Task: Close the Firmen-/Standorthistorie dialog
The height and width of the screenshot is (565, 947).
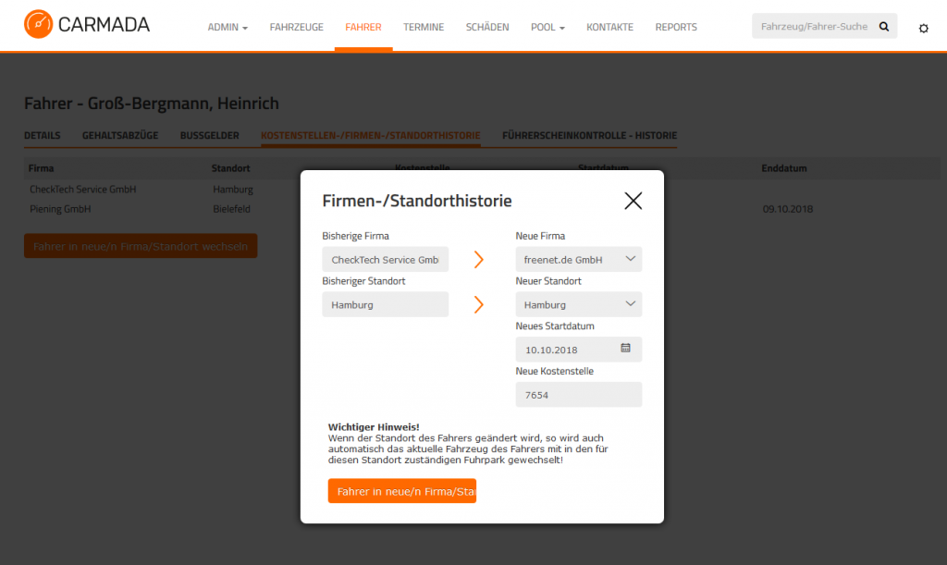Action: (x=633, y=201)
